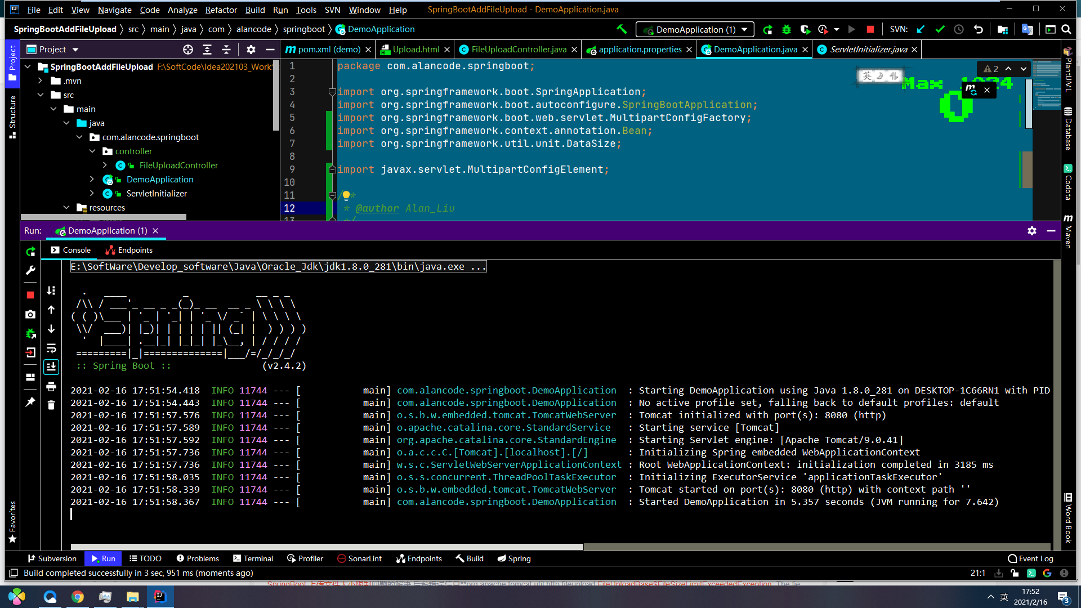Toggle Project tool window sidebar button

[12, 64]
